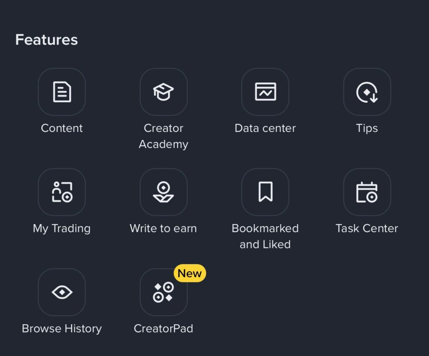
Task: Tap the "Content" text label
Action: (x=62, y=128)
